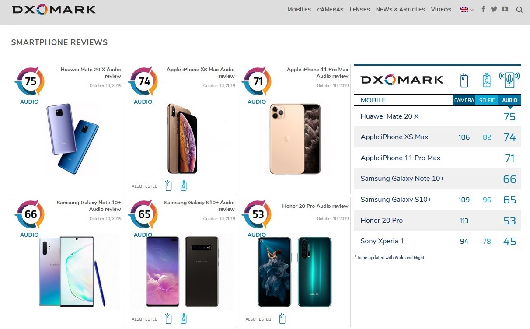Image resolution: width=530 pixels, height=329 pixels.
Task: Select the AUDIO ranking tab
Action: click(x=509, y=100)
